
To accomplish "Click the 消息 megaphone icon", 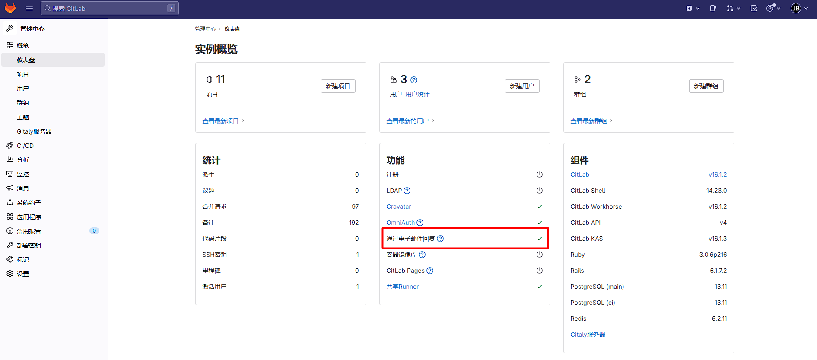I will [10, 188].
